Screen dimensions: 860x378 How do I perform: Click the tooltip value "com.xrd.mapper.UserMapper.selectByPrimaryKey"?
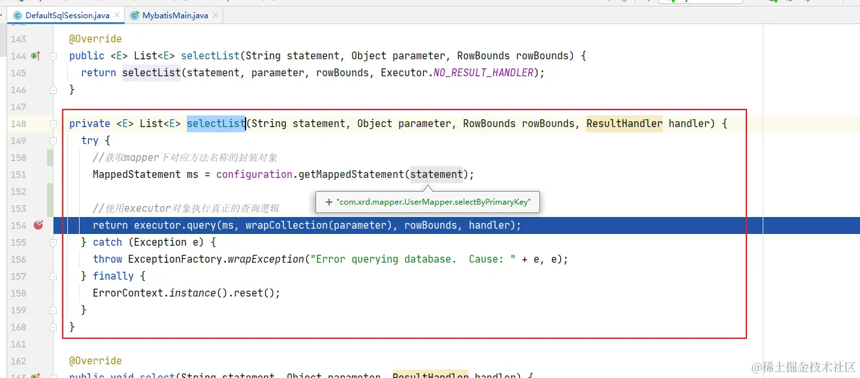434,203
